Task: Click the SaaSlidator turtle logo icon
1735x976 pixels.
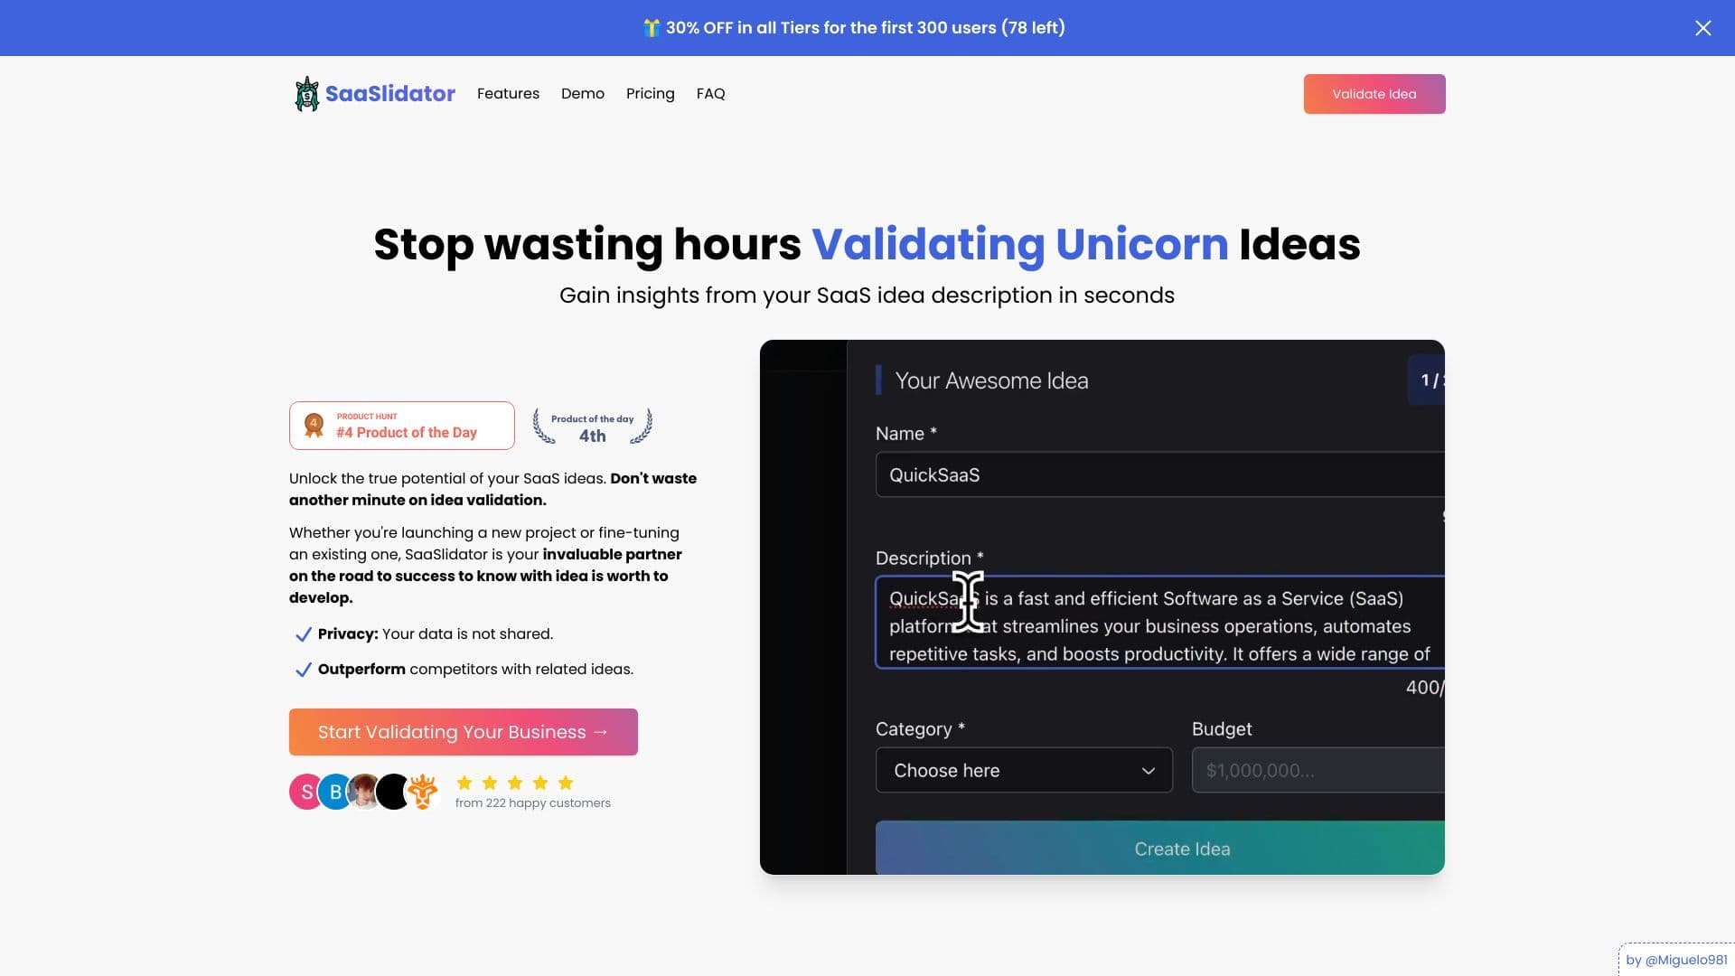Action: 307,94
